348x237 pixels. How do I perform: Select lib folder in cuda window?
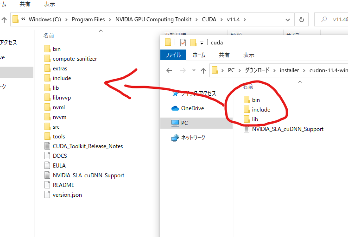251,119
